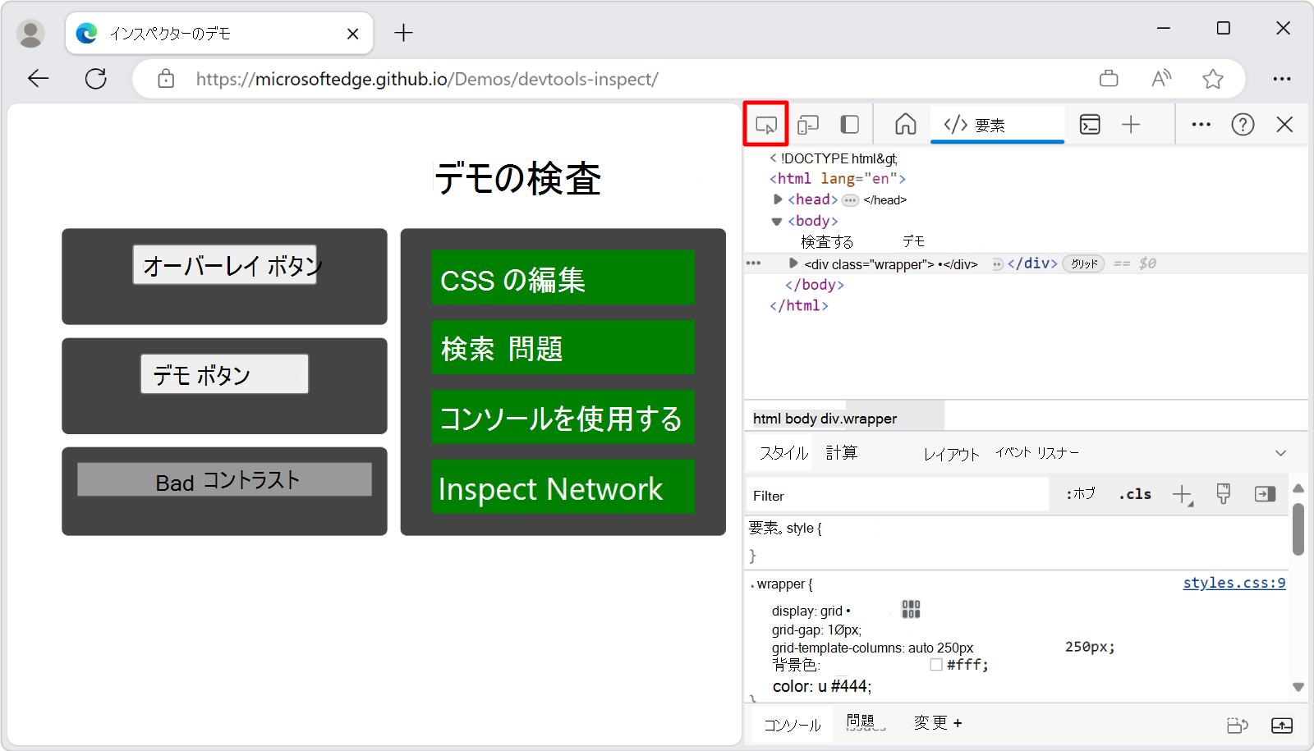Toggle the .cls element classes pane
Screen dimensions: 1314x751
point(1134,493)
